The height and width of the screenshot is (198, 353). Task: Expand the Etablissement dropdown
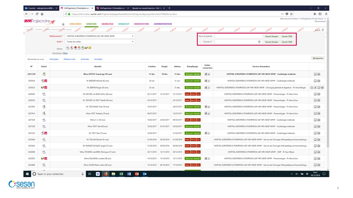(x=133, y=36)
